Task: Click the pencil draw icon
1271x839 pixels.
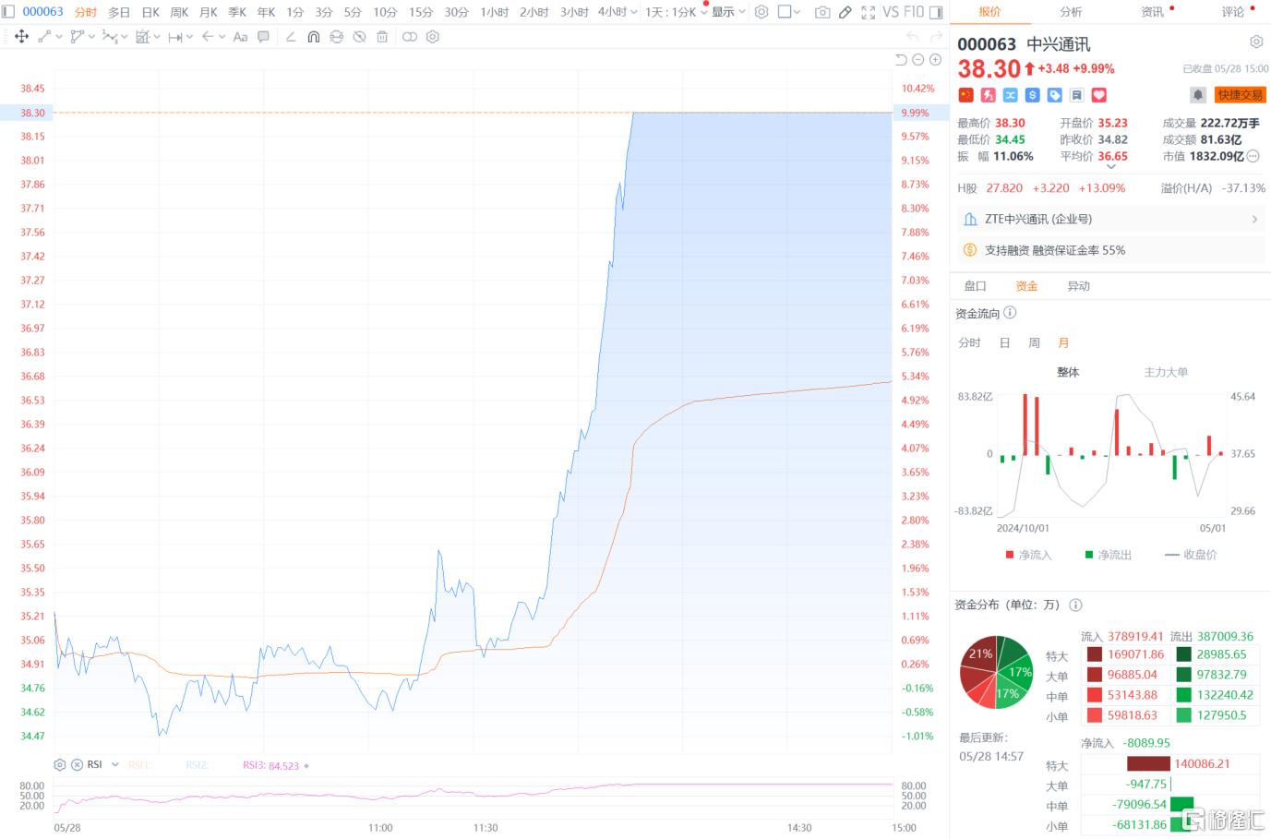Action: [x=845, y=12]
